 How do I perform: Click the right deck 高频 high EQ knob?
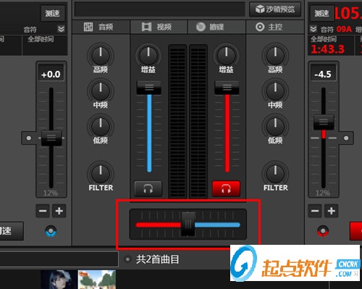coord(275,55)
